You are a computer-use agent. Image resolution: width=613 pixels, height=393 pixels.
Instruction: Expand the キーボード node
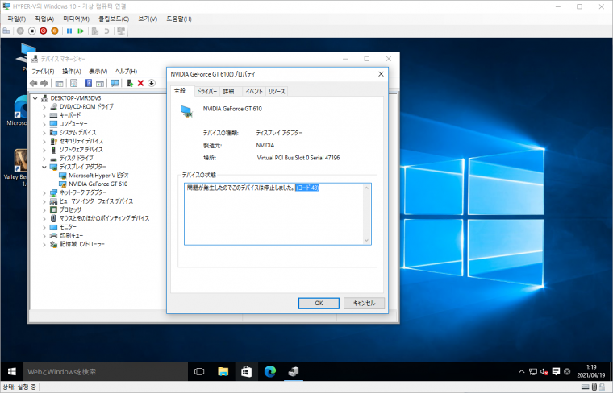44,115
